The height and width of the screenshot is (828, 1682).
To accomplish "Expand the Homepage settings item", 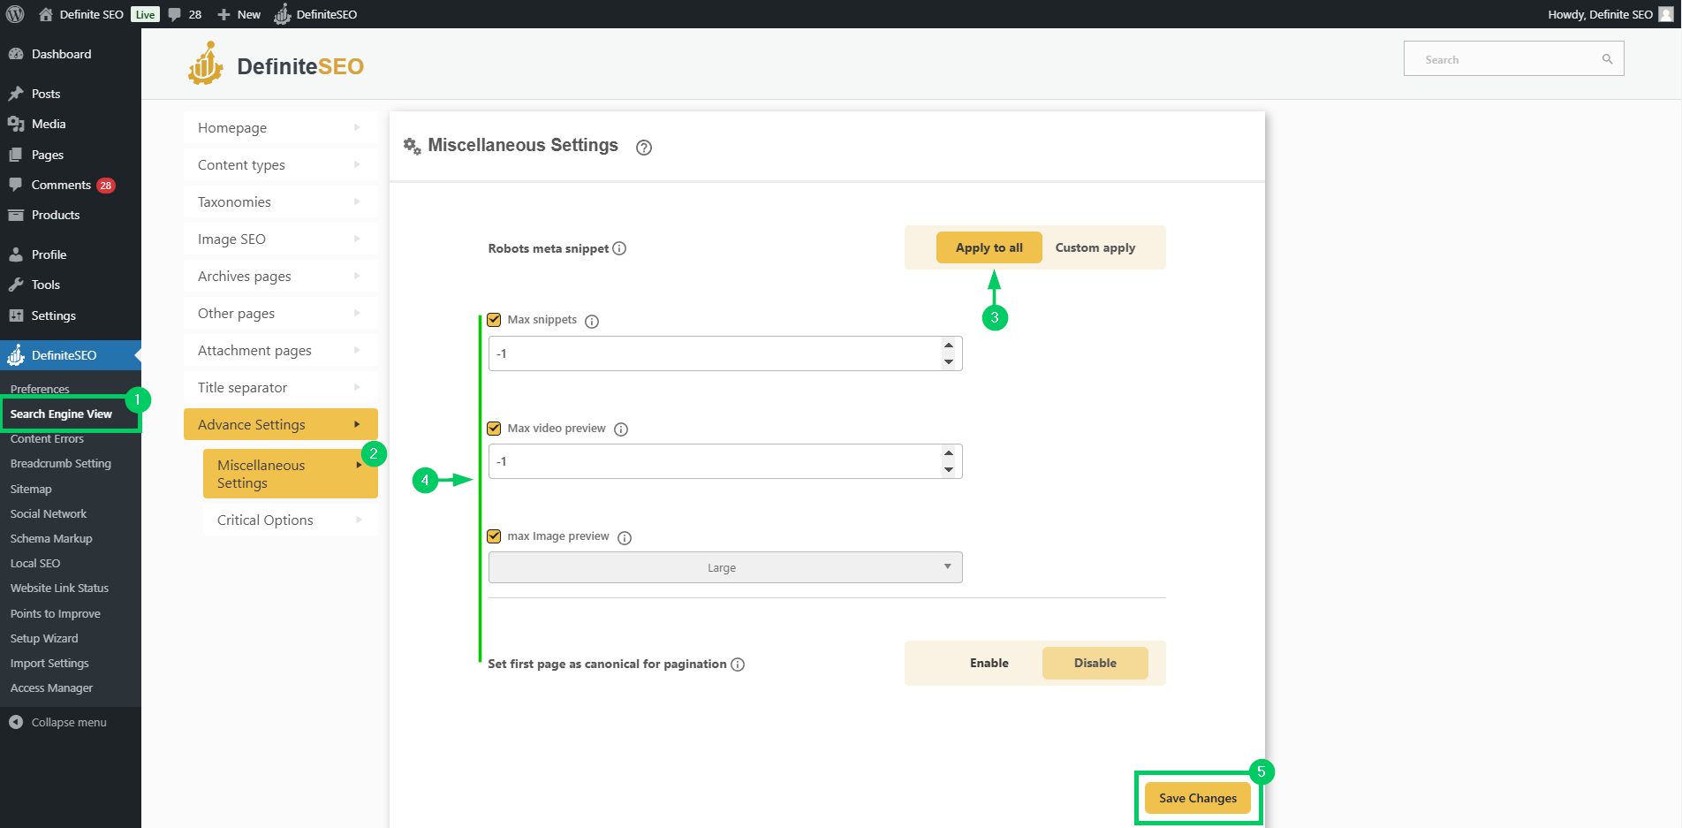I will [x=281, y=127].
